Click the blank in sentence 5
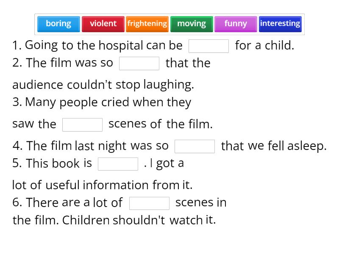Viewport: 339px width, 254px height. (x=118, y=163)
